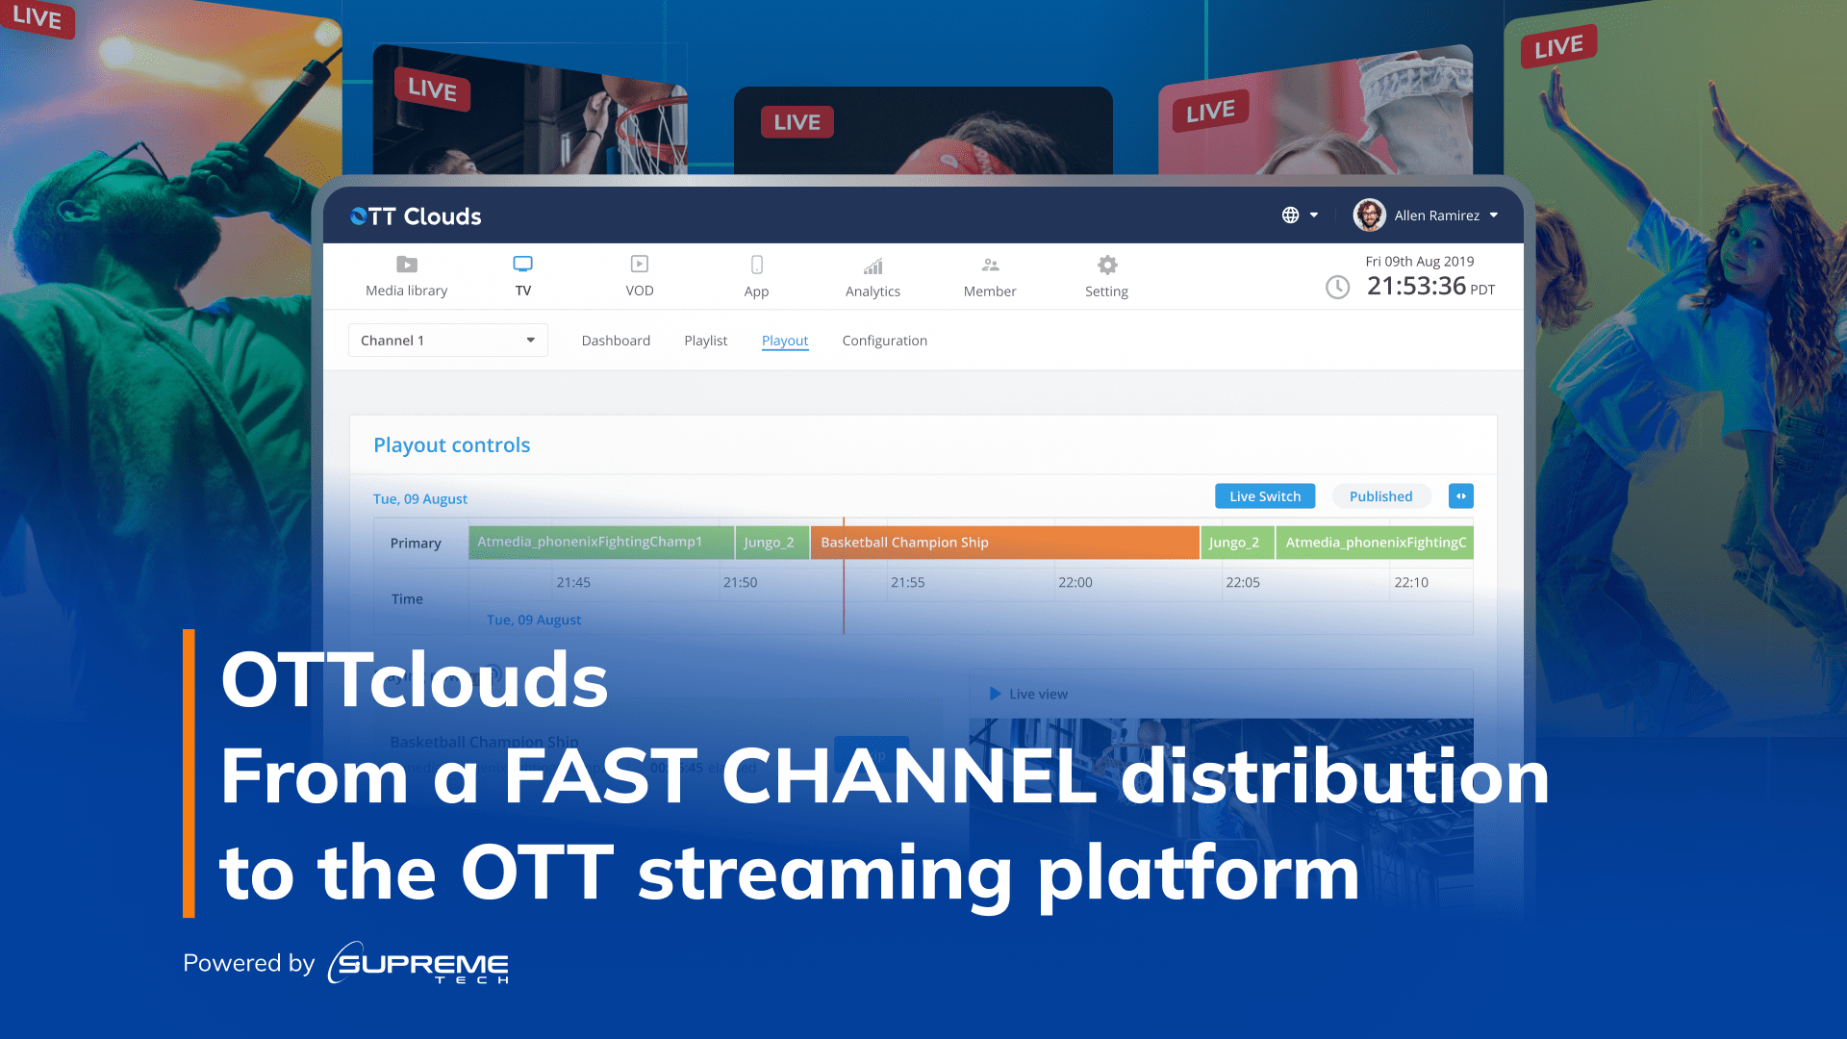This screenshot has height=1039, width=1847.
Task: Click the App section icon
Action: (756, 275)
